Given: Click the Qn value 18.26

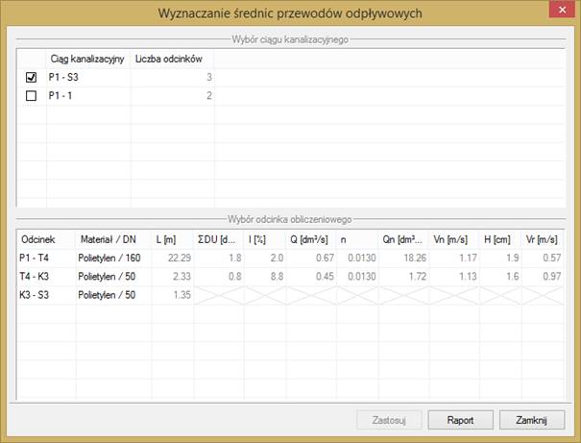Looking at the screenshot, I should (403, 258).
